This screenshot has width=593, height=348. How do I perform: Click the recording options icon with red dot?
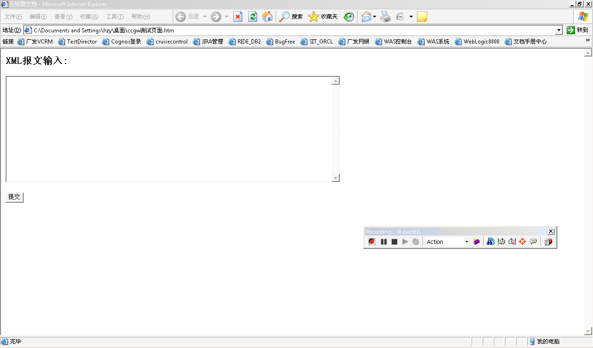(549, 242)
